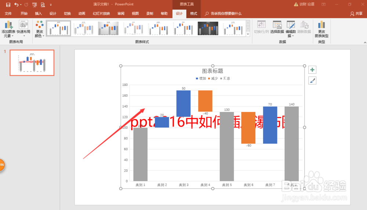367x210 pixels.
Task: Click the orange 86 badge on the left edge
Action: (2, 165)
